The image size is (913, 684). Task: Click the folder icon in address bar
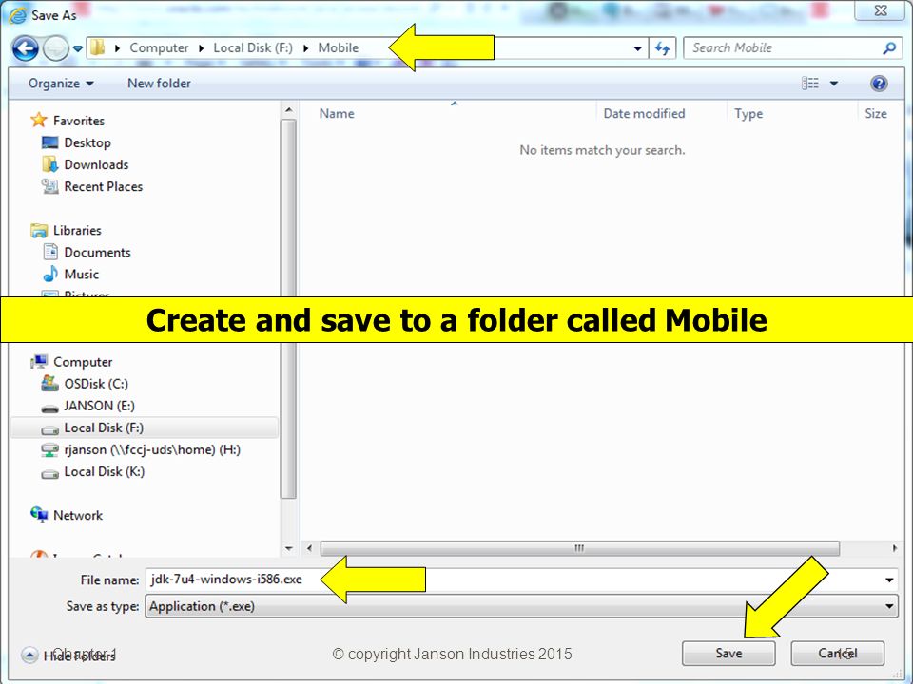pyautogui.click(x=98, y=47)
